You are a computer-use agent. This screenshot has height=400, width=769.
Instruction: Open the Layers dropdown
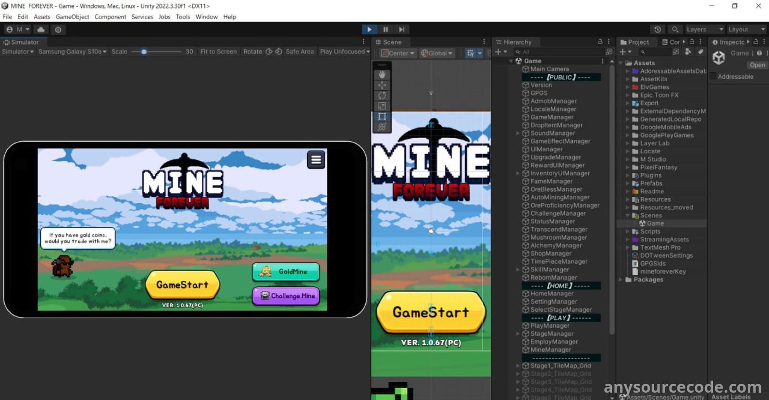tap(704, 29)
